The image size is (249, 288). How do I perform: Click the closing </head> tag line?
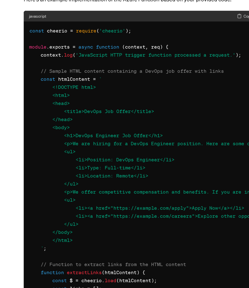pos(62,120)
